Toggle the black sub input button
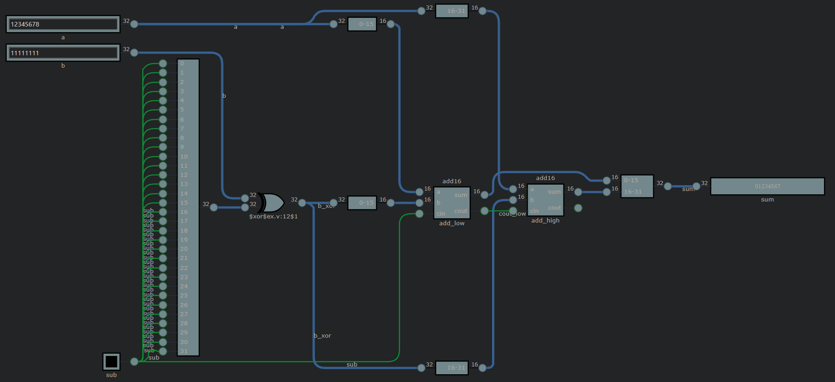The width and height of the screenshot is (835, 382). pos(111,361)
